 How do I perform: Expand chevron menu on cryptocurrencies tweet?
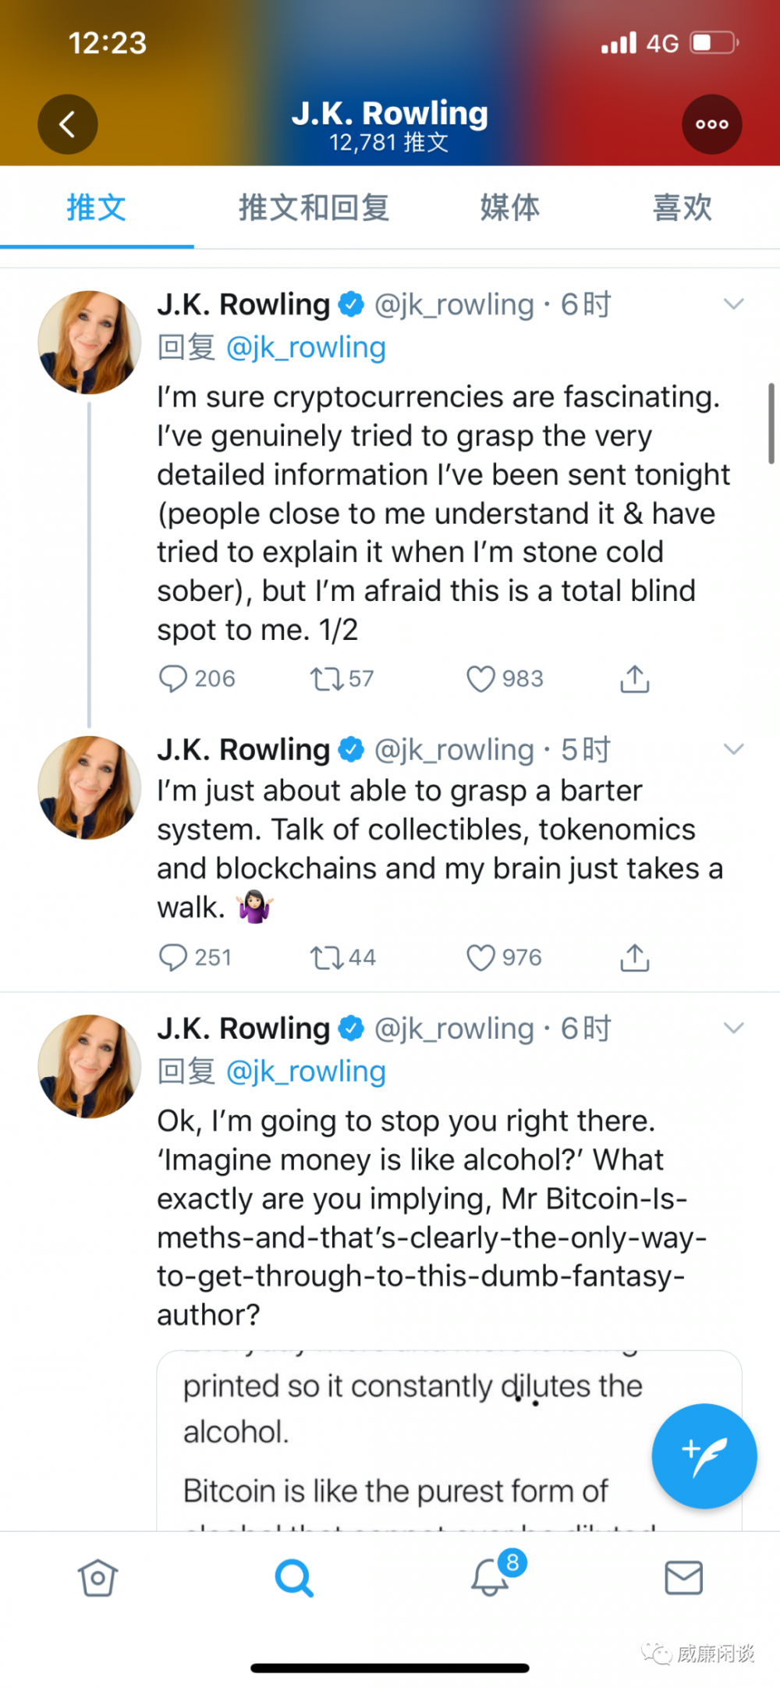tap(733, 304)
